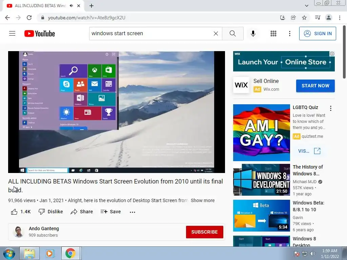
Task: Clear the search box with the X
Action: (x=216, y=34)
